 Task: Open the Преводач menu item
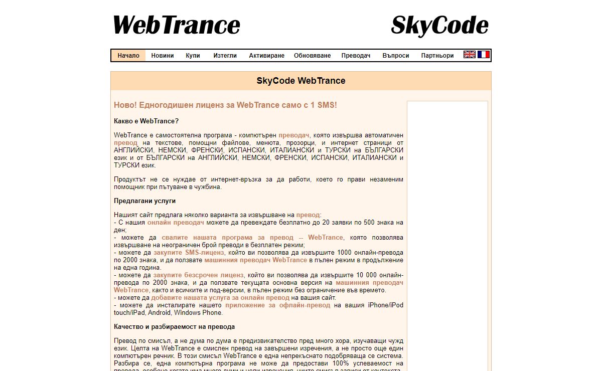click(x=356, y=56)
